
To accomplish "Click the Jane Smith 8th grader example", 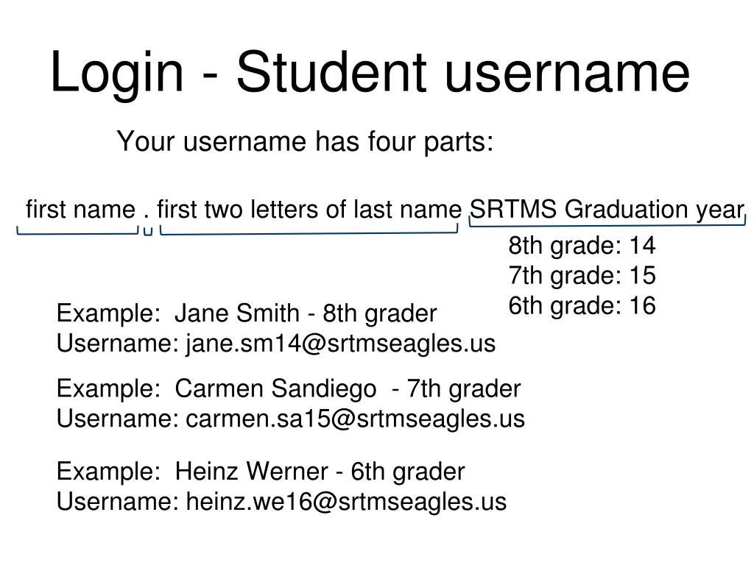I will click(x=247, y=313).
